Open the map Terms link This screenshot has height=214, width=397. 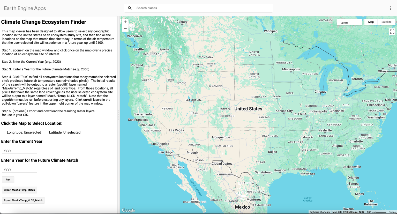click(x=392, y=212)
